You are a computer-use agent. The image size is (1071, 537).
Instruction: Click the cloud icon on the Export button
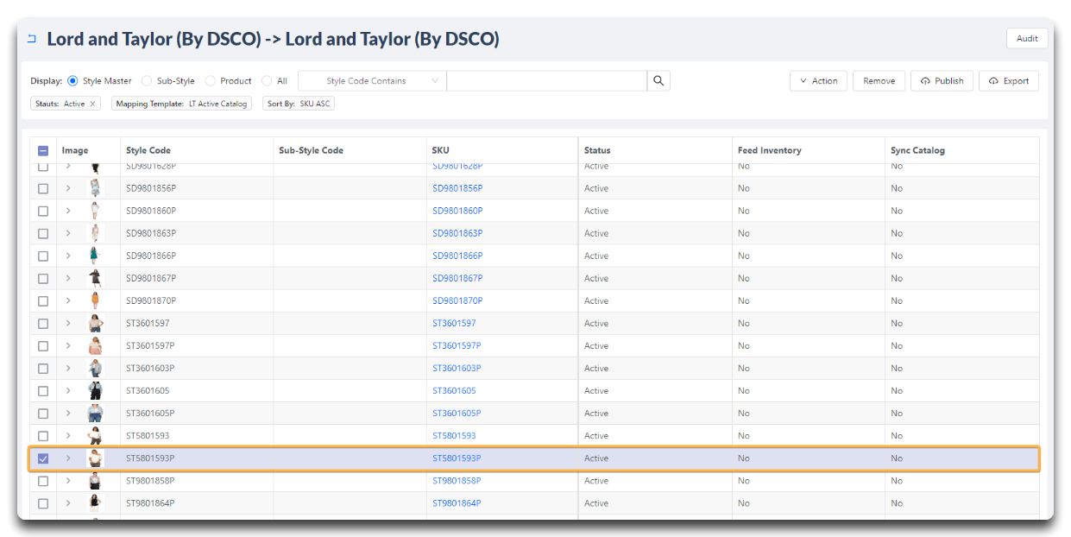tap(994, 81)
